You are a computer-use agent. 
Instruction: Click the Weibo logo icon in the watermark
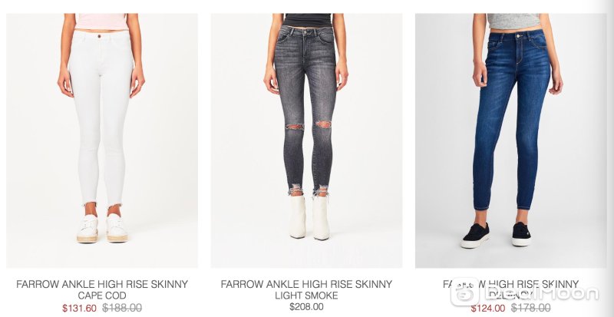(x=464, y=292)
